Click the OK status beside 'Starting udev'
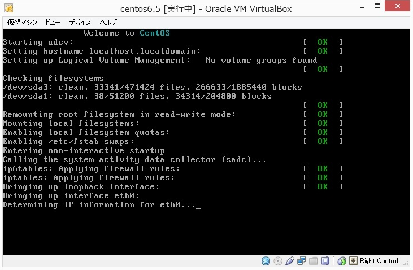413x270 pixels. tap(323, 42)
